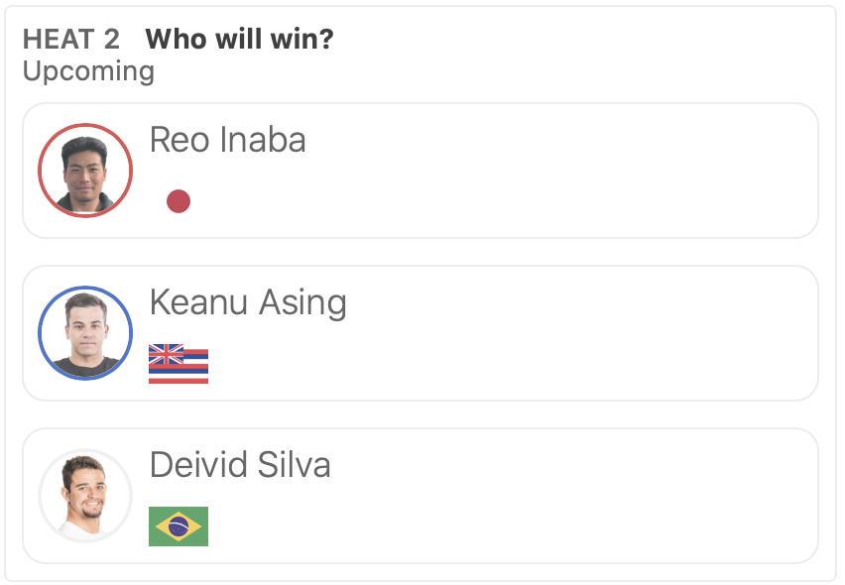Click the 'Who will win?' heading

(x=239, y=40)
